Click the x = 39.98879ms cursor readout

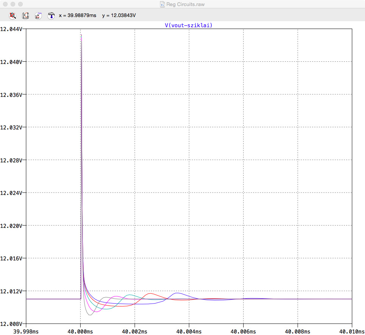point(78,16)
